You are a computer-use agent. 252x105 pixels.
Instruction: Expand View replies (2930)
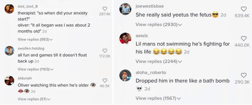tap(159, 25)
